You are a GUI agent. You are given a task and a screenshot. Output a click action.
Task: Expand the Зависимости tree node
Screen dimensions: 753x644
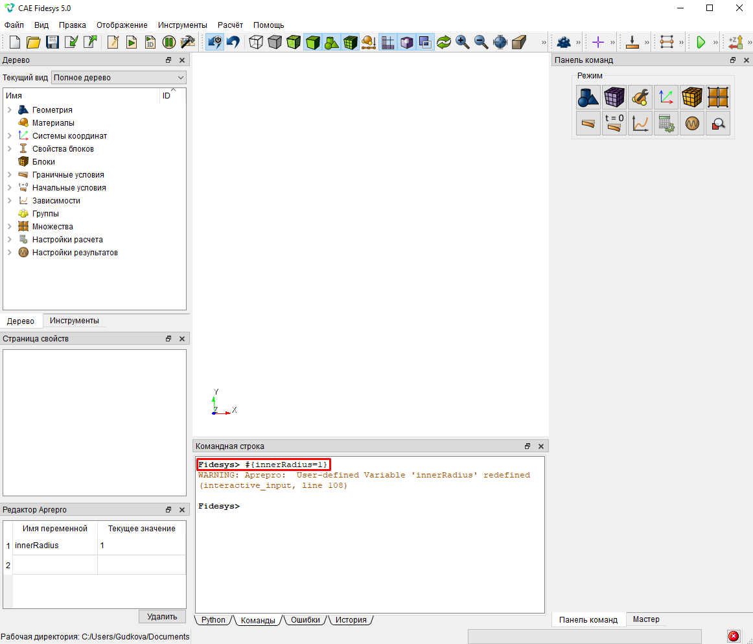click(9, 201)
